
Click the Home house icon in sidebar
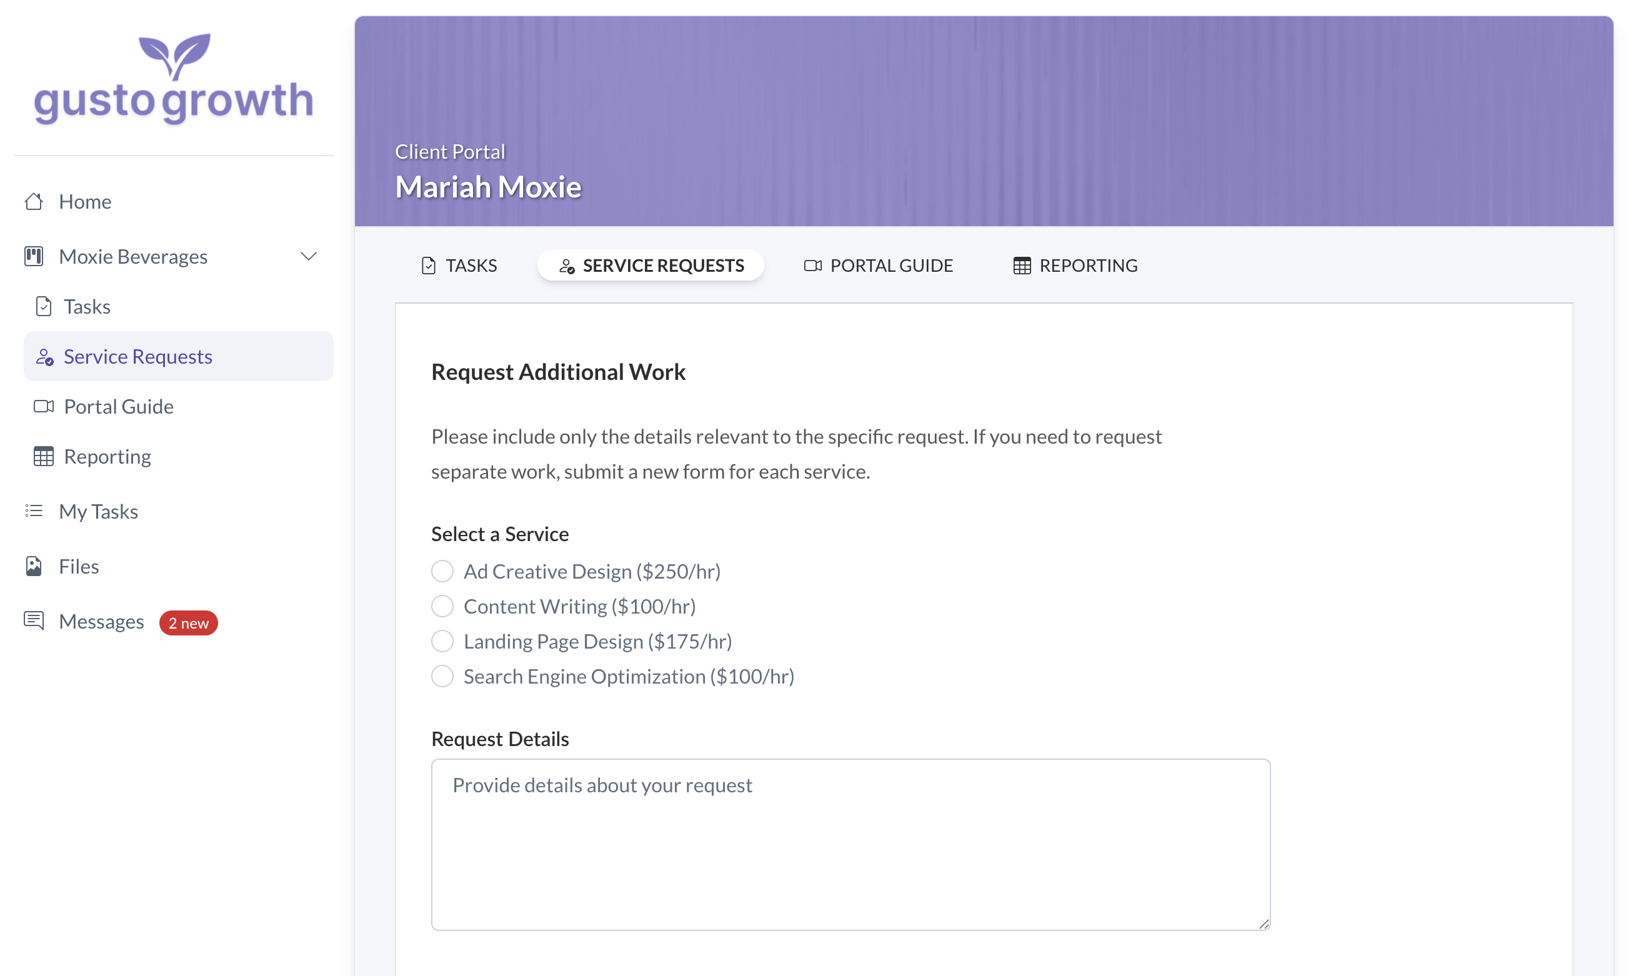pyautogui.click(x=34, y=201)
